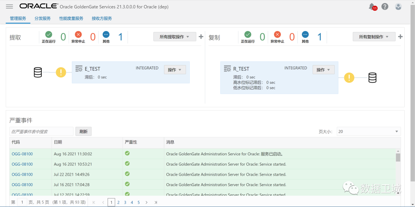Viewport: 415px width, 207px height.
Task: Open the 页大小 combo box showing 20
Action: click(x=369, y=131)
